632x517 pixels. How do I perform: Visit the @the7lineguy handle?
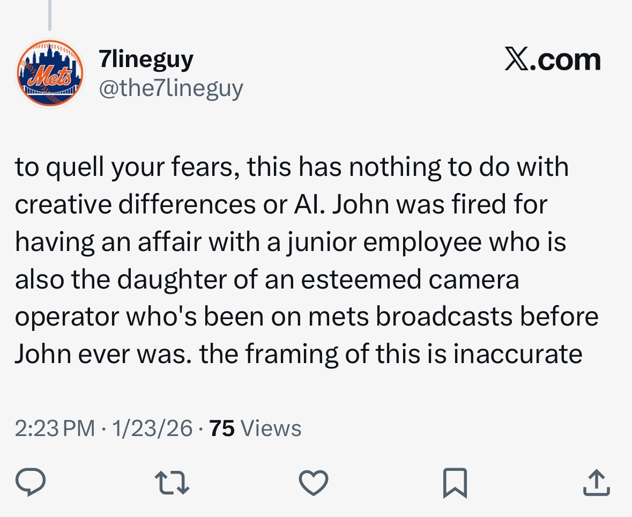(171, 88)
